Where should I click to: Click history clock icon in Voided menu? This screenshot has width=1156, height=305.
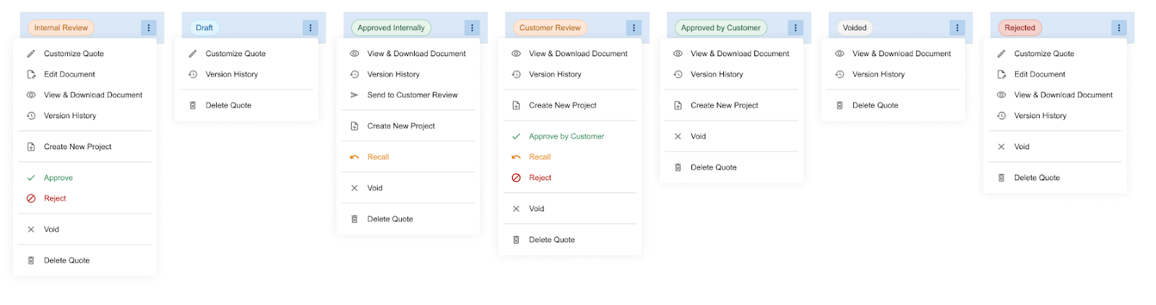[x=840, y=74]
